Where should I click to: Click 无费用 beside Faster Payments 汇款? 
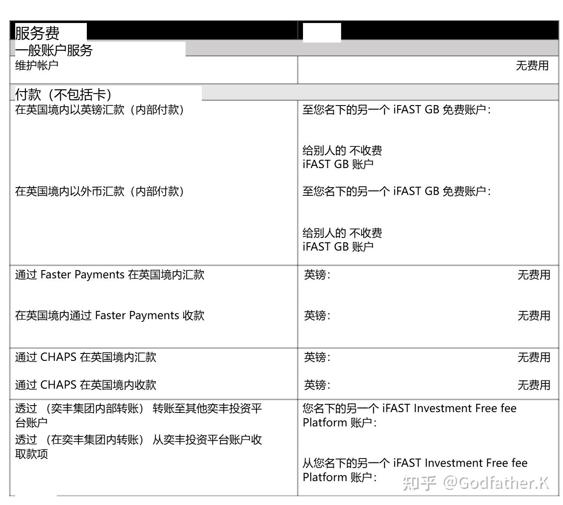pyautogui.click(x=533, y=274)
